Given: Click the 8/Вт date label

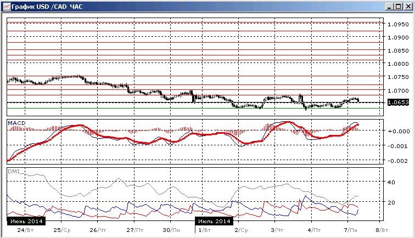Looking at the screenshot, I should pos(382,230).
